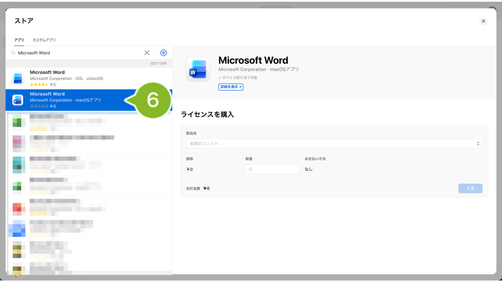Expand the 組織のユニット assignment dropdown

coord(334,143)
